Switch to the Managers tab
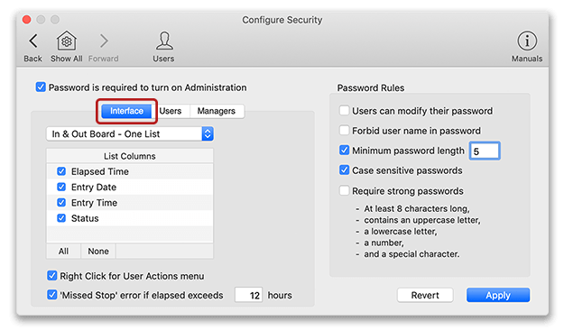This screenshot has width=564, height=330. [x=217, y=111]
